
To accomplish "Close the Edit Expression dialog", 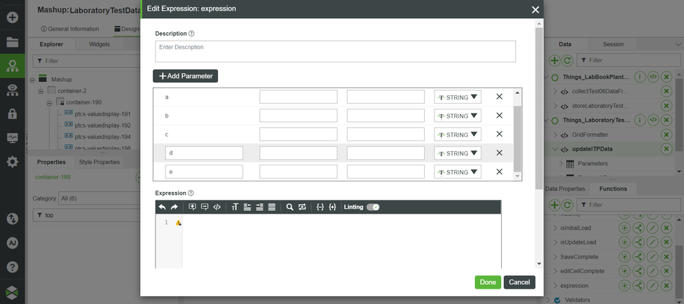I will (x=535, y=10).
